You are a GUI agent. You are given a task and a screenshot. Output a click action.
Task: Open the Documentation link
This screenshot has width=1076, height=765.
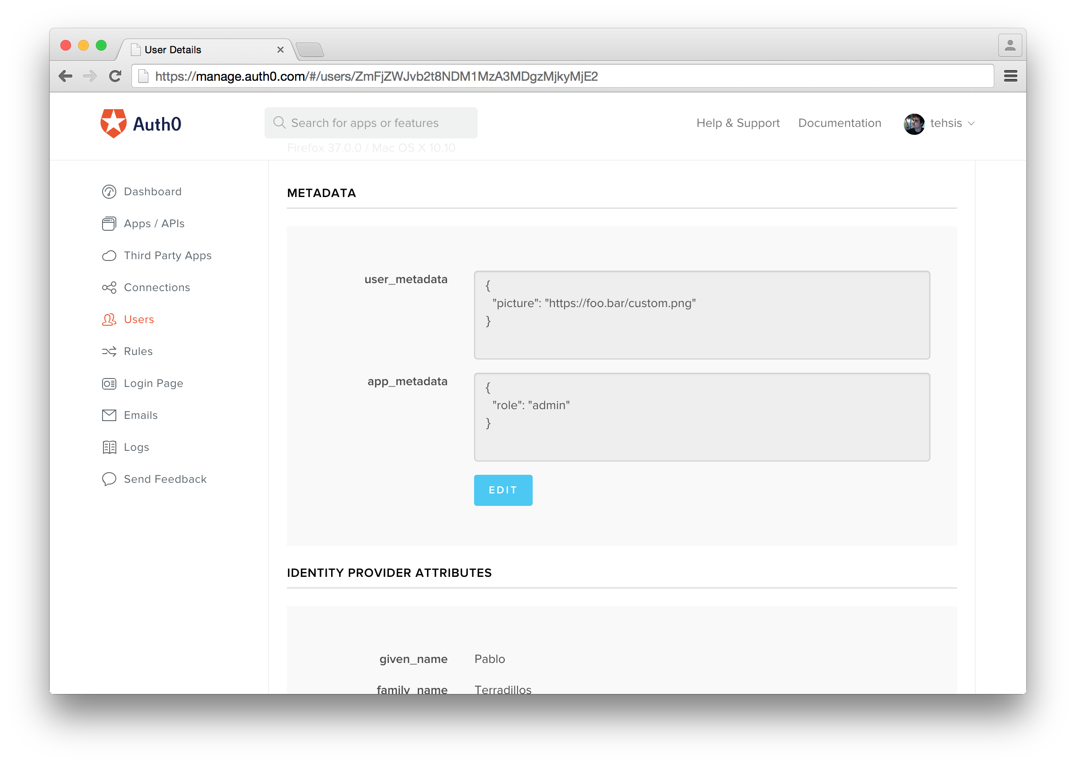coord(839,123)
